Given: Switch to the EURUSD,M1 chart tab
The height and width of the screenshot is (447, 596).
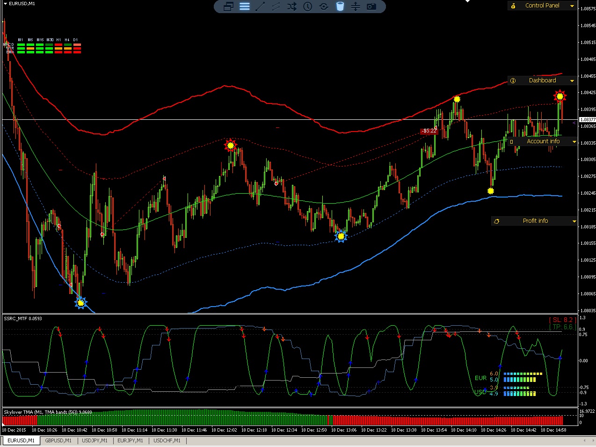Looking at the screenshot, I should (21, 440).
